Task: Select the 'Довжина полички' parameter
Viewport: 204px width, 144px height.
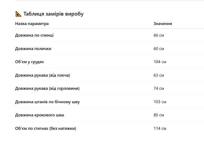Action: click(33, 49)
